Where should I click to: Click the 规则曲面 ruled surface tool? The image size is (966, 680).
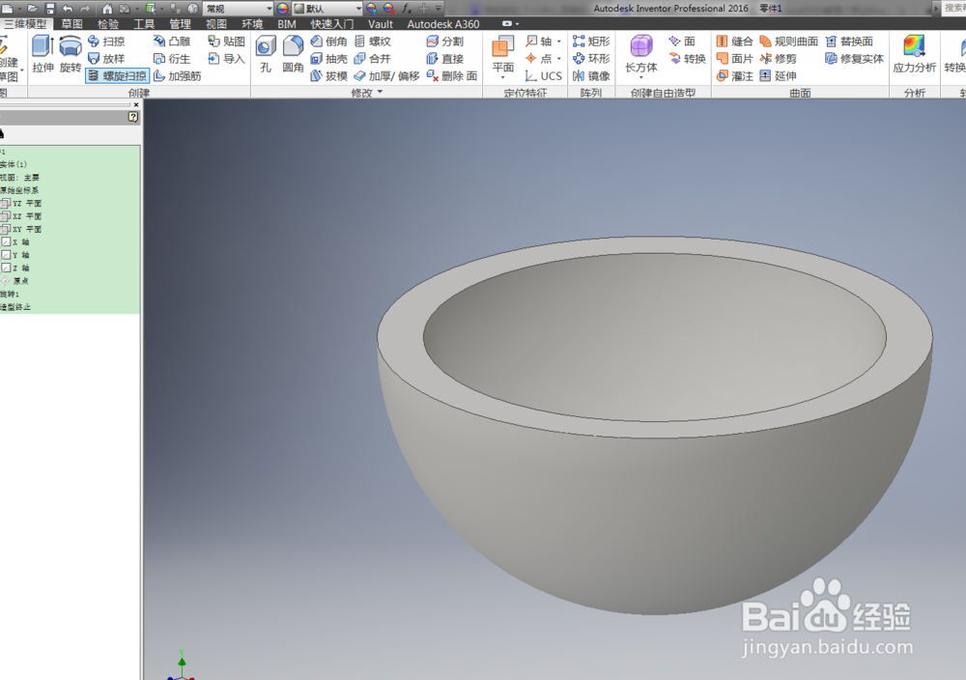tap(788, 42)
